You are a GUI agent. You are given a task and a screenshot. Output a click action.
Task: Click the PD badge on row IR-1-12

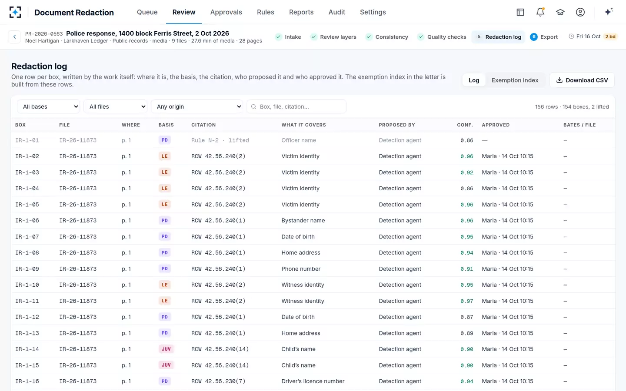[165, 317]
